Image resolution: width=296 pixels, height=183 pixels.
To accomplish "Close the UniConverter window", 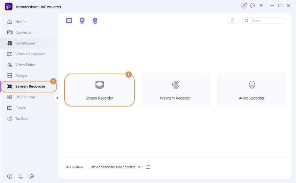I will click(x=288, y=6).
